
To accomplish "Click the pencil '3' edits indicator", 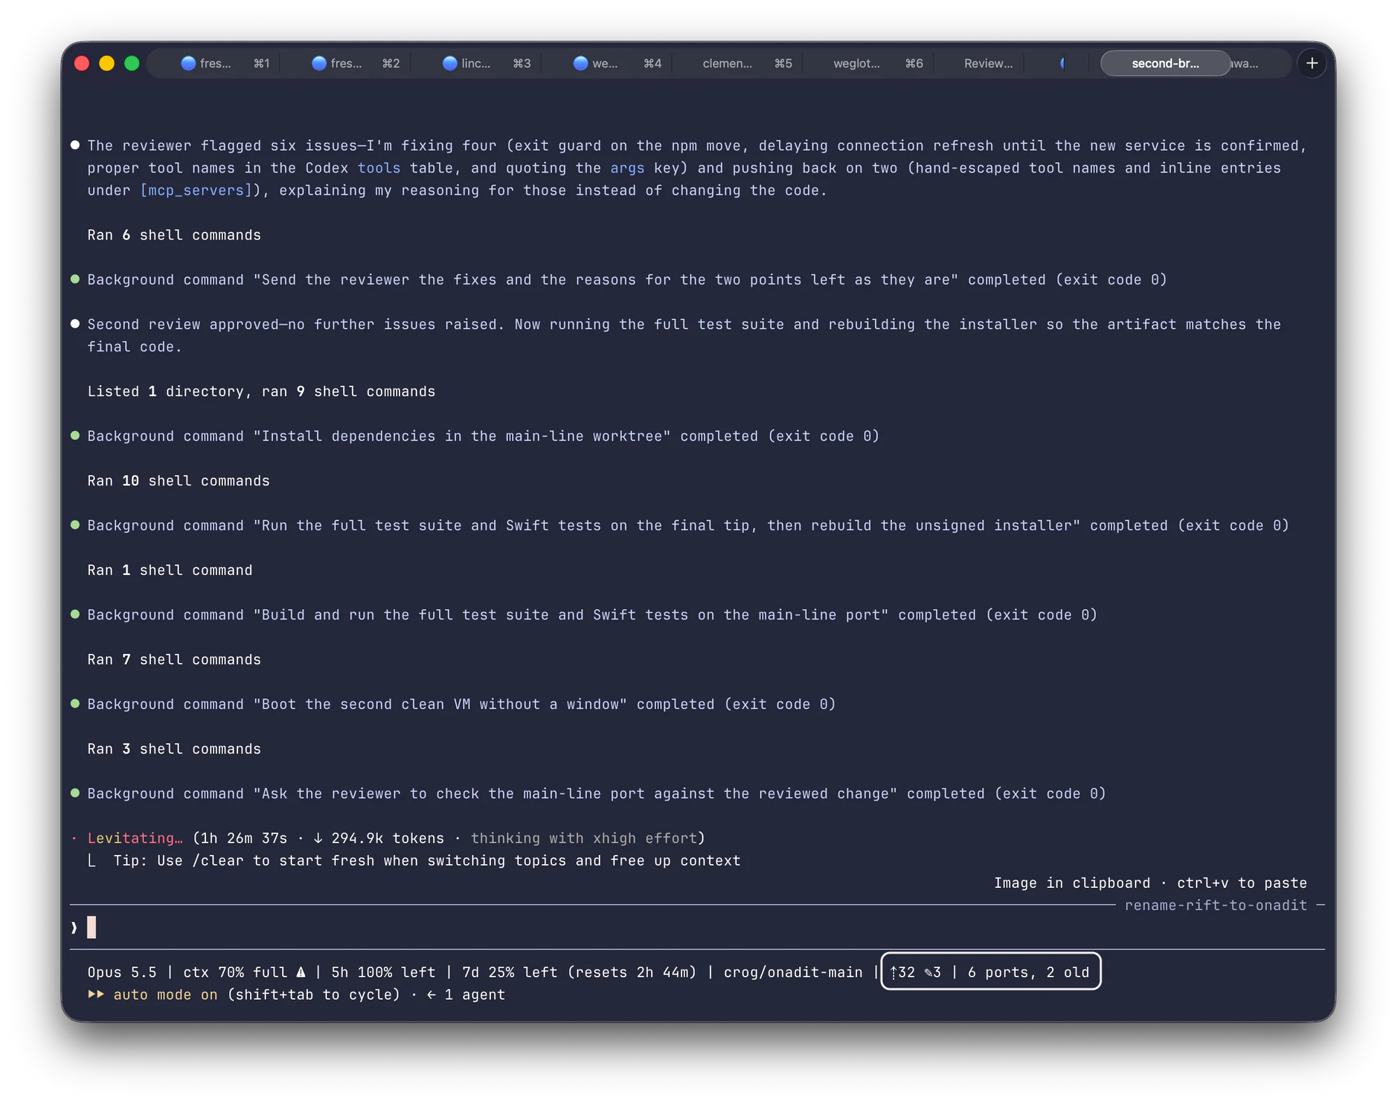I will pos(932,972).
